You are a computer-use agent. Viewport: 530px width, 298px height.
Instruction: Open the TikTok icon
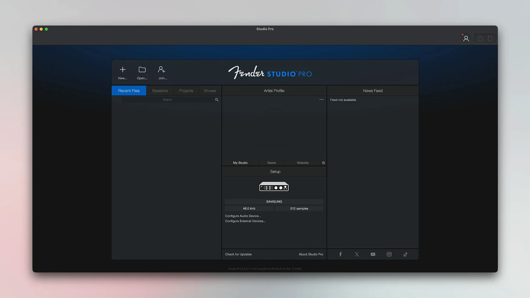(405, 254)
